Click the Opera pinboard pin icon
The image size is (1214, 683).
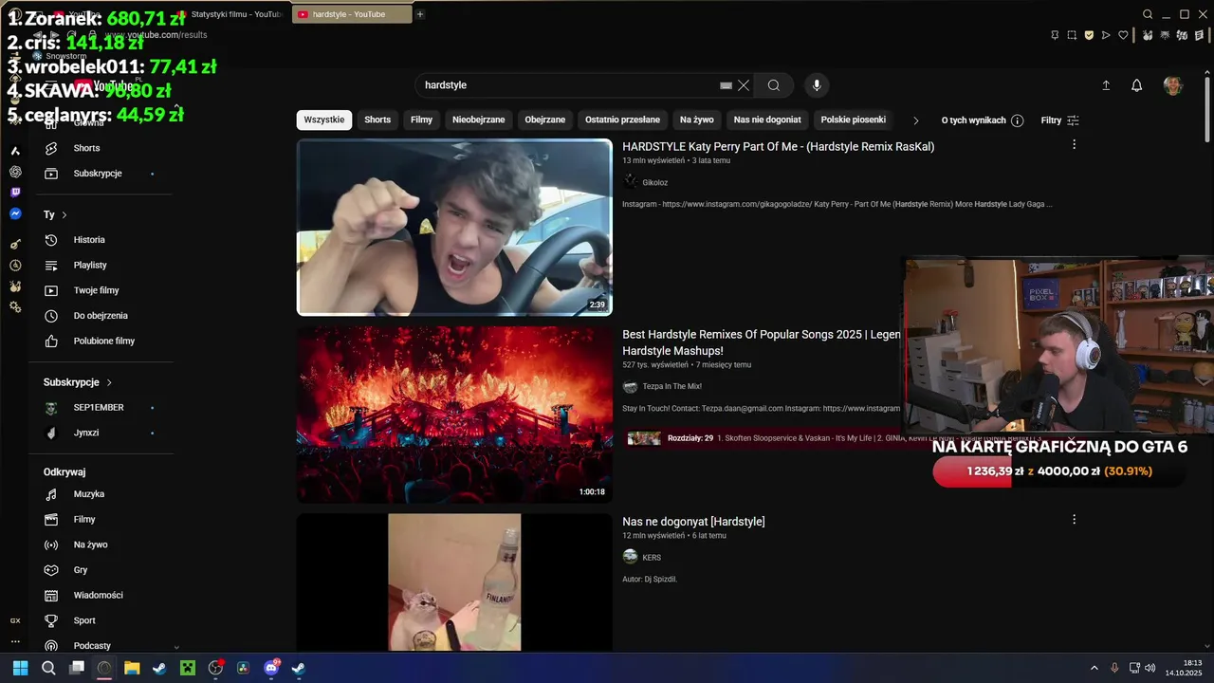[1055, 35]
